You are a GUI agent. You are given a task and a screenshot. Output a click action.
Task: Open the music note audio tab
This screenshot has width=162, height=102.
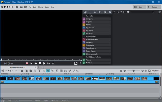coord(105,12)
